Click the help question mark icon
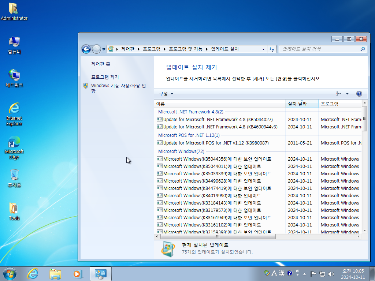The height and width of the screenshot is (281, 375). [x=359, y=94]
